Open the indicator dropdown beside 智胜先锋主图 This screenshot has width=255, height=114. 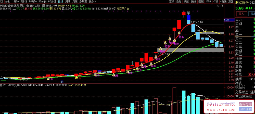point(27,6)
